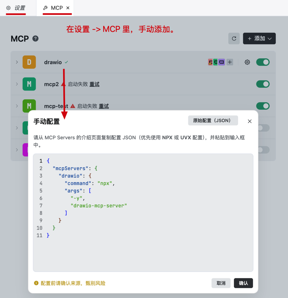Viewport: 288px width, 298px height.
Task: Toggle off the mcp-test server
Action: point(263,106)
